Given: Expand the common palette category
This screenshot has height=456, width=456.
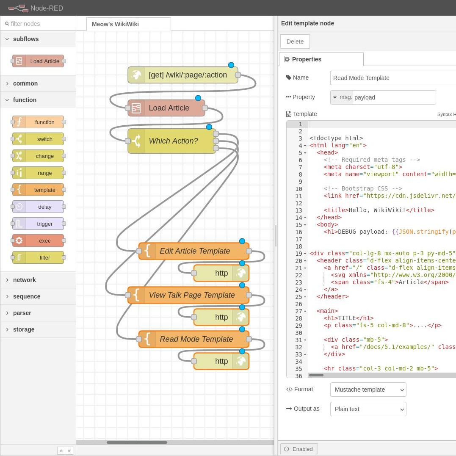Looking at the screenshot, I should click(x=38, y=83).
